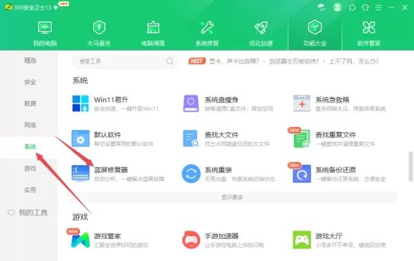Image resolution: width=414 pixels, height=261 pixels.
Task: Click the Win11易升 title text
Action: (x=111, y=99)
